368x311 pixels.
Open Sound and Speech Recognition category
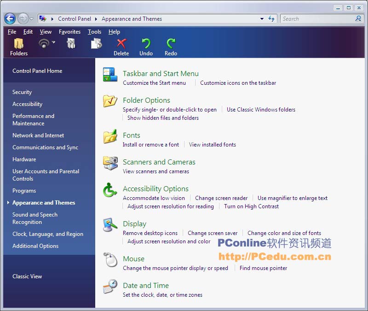35,218
